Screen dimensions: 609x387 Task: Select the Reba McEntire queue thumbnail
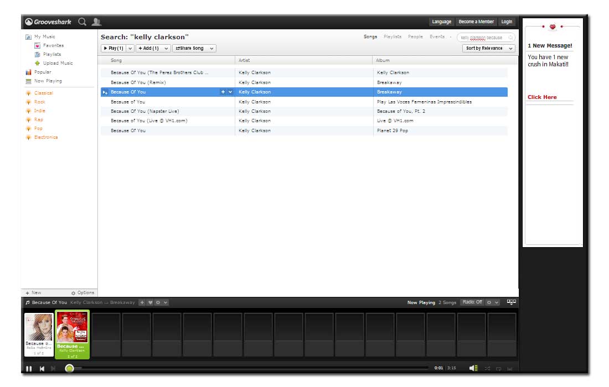click(39, 334)
